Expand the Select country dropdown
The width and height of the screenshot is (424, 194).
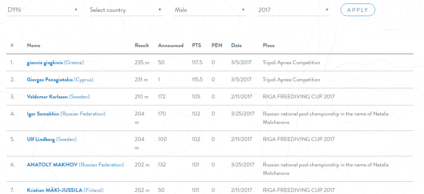pyautogui.click(x=126, y=10)
